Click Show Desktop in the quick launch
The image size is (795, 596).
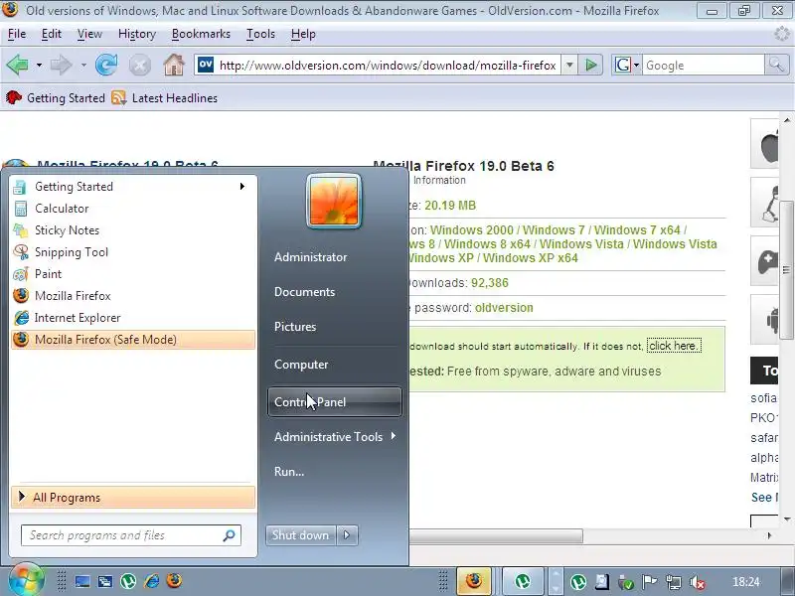[x=82, y=581]
